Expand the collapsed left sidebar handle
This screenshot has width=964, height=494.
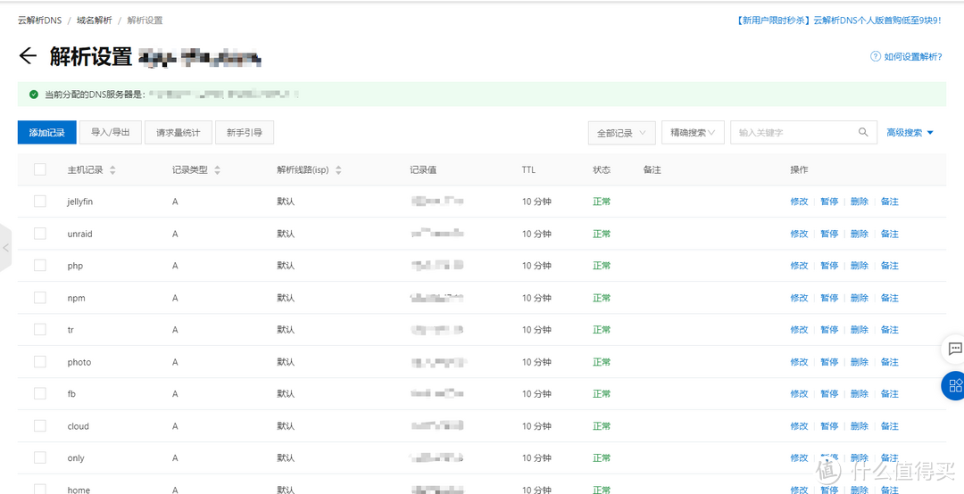(x=5, y=248)
